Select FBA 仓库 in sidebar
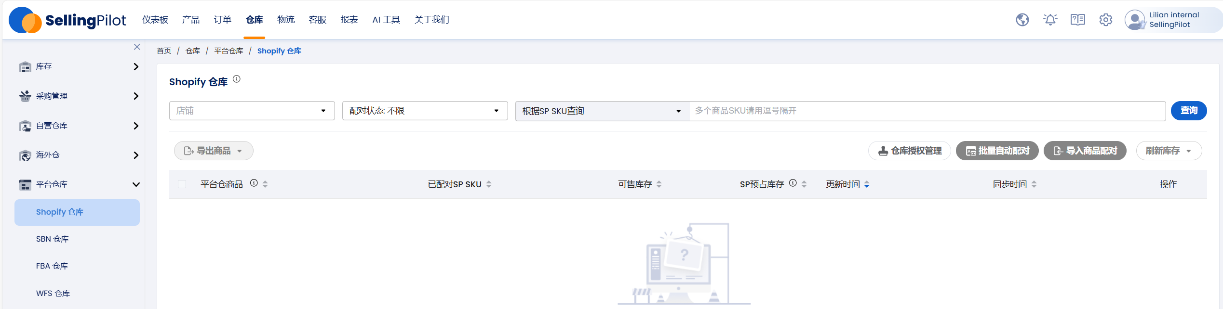 click(x=52, y=266)
